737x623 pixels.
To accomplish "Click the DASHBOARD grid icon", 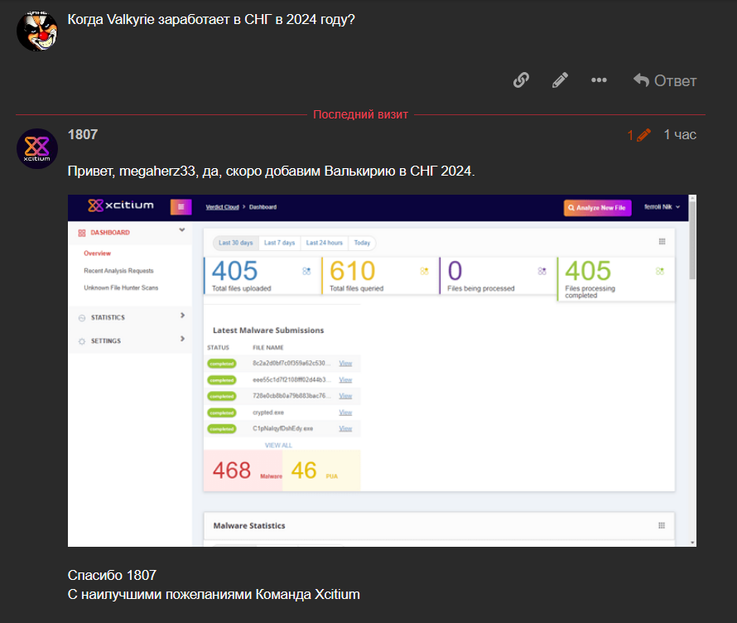I will [x=82, y=233].
